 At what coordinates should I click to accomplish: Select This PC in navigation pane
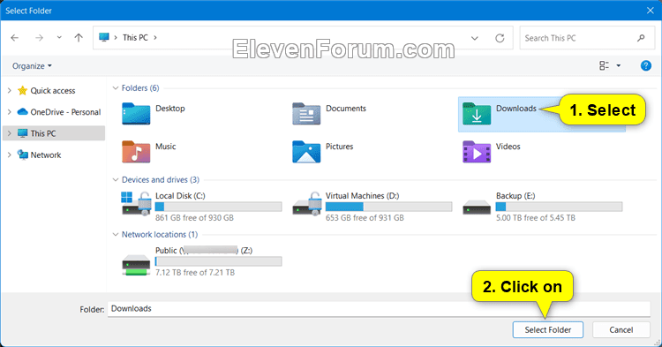[42, 133]
